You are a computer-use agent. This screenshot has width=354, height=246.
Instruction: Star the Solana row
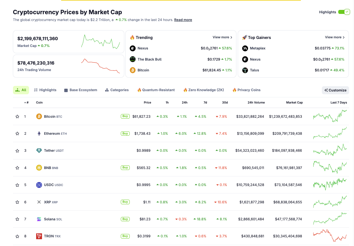[17, 219]
